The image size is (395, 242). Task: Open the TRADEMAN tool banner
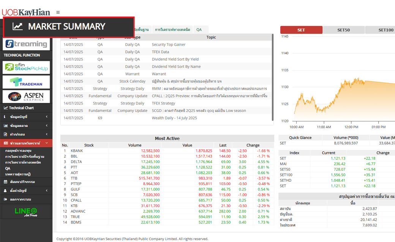pos(26,82)
